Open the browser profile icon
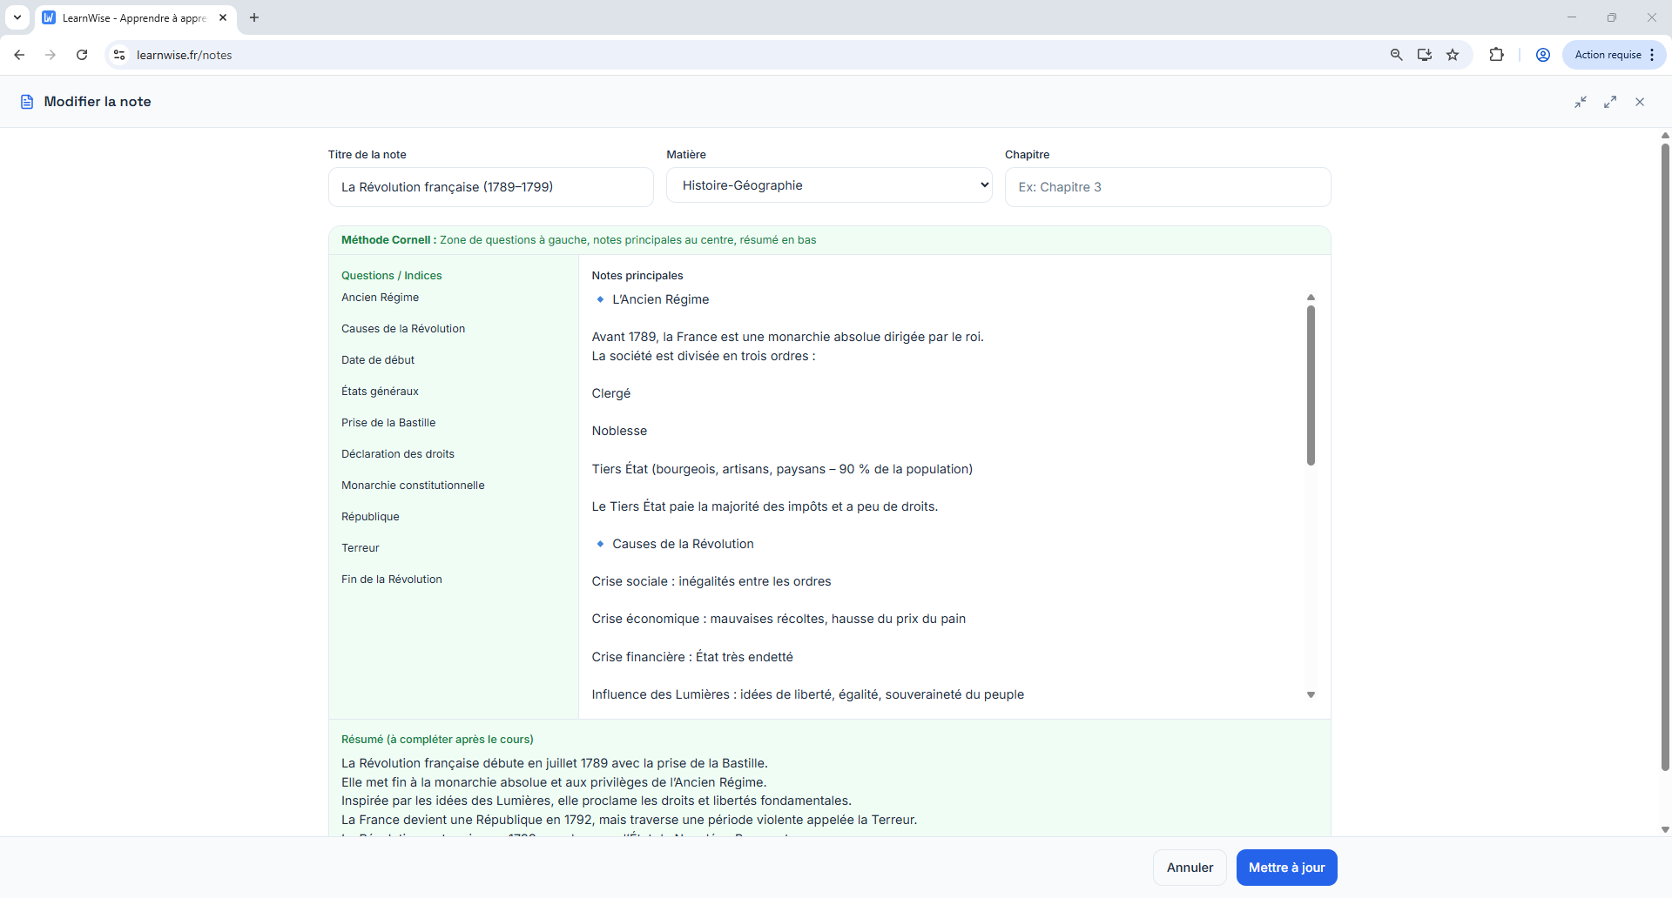 1542,55
